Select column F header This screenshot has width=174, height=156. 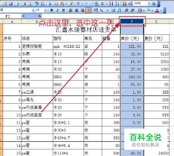(132, 21)
